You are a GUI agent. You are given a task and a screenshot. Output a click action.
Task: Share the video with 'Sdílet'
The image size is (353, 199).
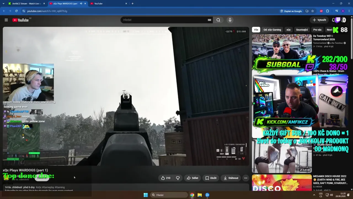tap(192, 178)
